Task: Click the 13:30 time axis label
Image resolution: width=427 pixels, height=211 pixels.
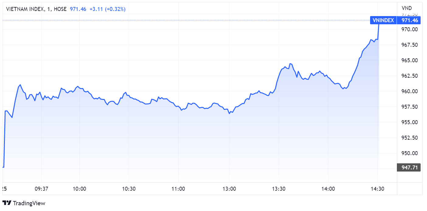Action: tap(278, 189)
